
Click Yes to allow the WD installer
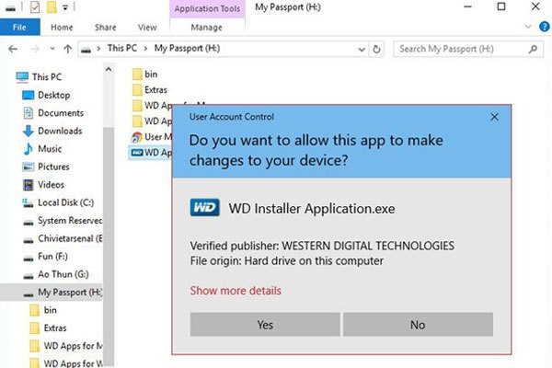tap(265, 324)
